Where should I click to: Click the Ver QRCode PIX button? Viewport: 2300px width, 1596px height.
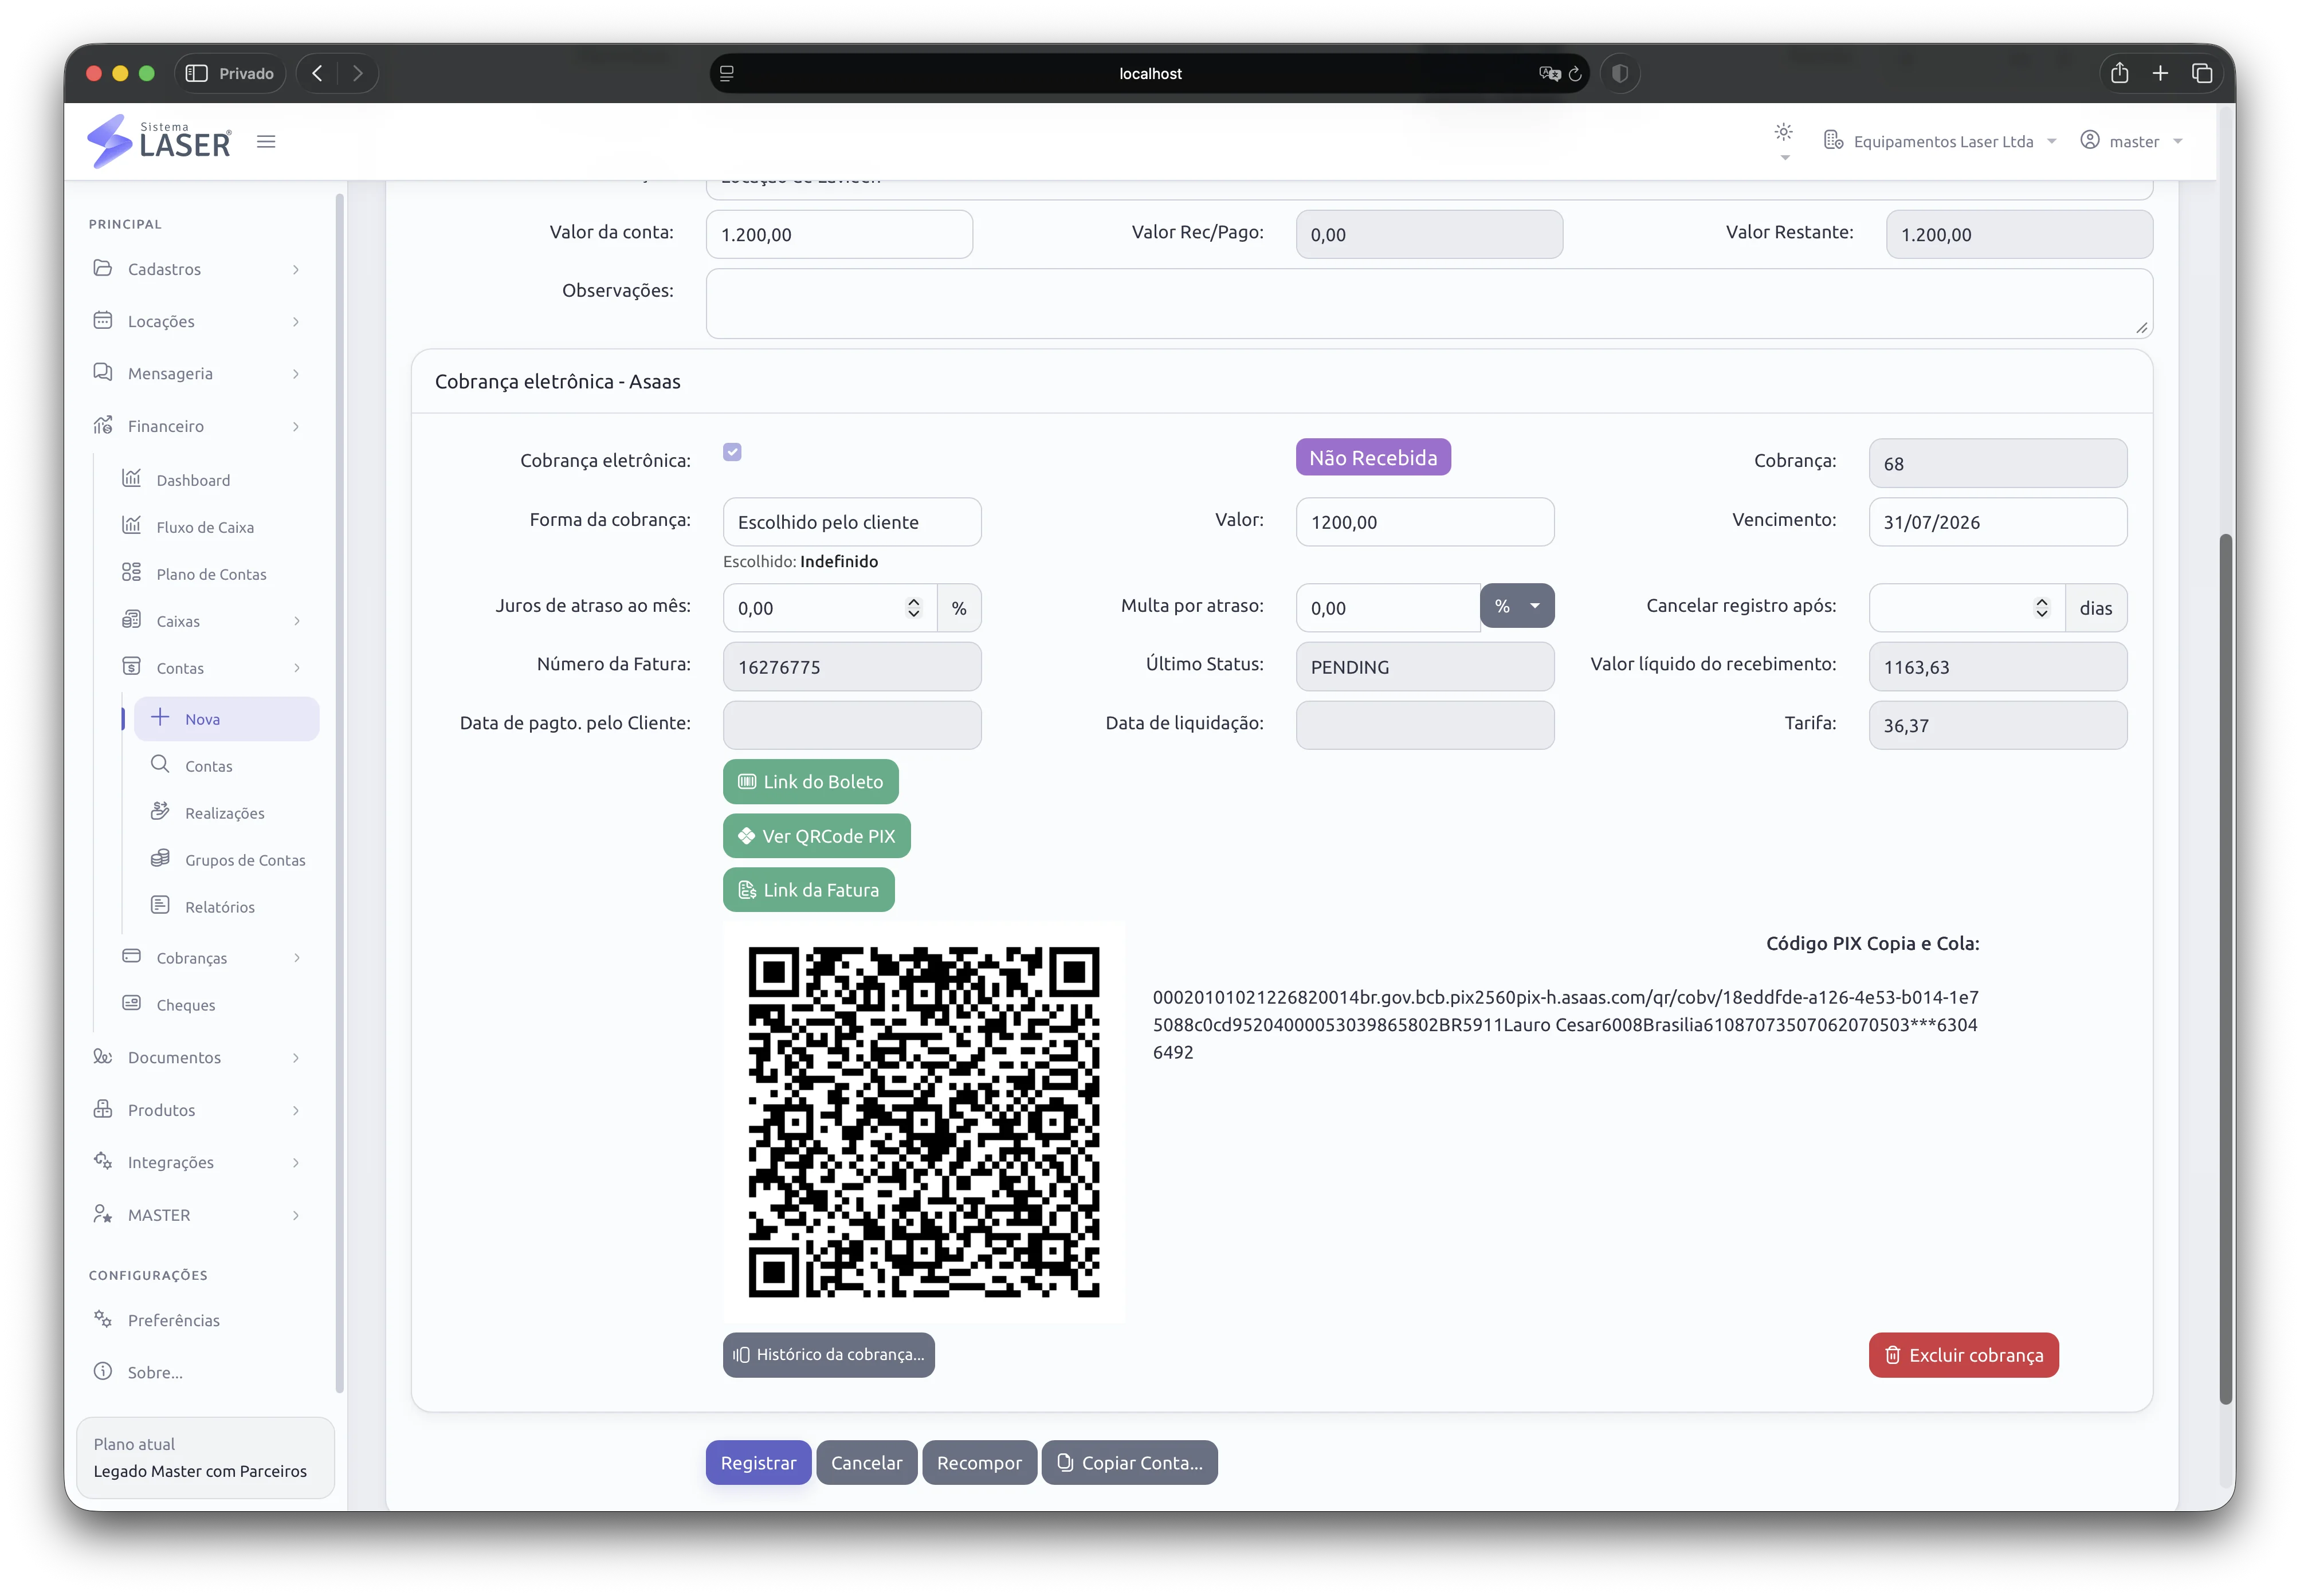pyautogui.click(x=817, y=836)
